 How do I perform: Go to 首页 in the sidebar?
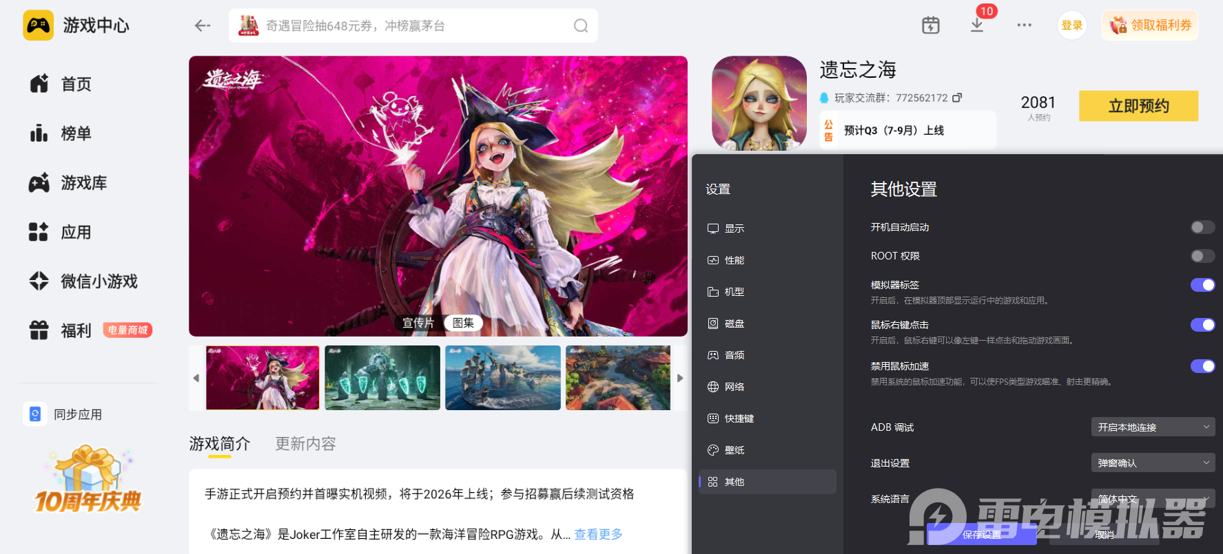point(61,84)
